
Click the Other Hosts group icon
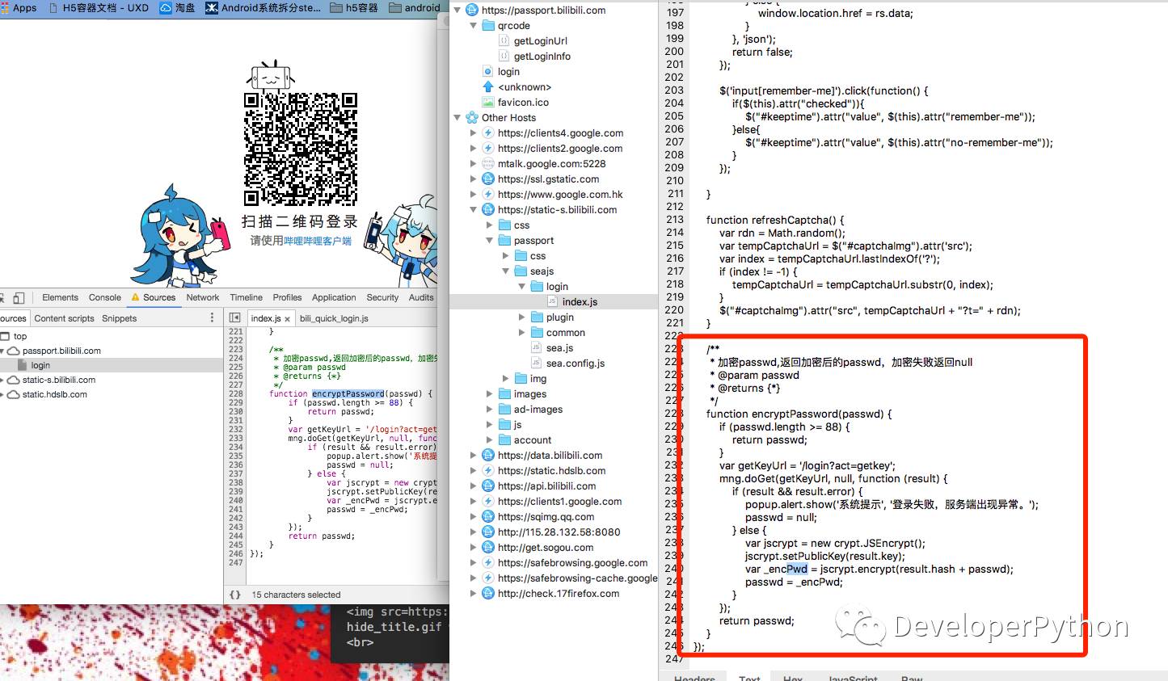pyautogui.click(x=472, y=118)
